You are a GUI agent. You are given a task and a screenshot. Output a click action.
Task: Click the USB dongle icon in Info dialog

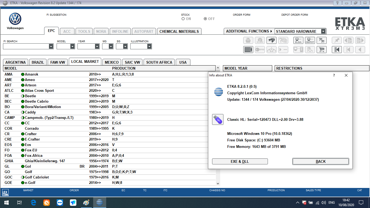218,119
